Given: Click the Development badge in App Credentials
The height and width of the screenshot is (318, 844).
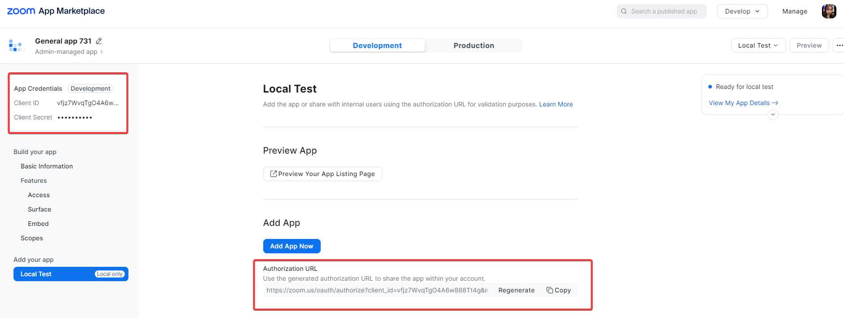Looking at the screenshot, I should (x=90, y=88).
